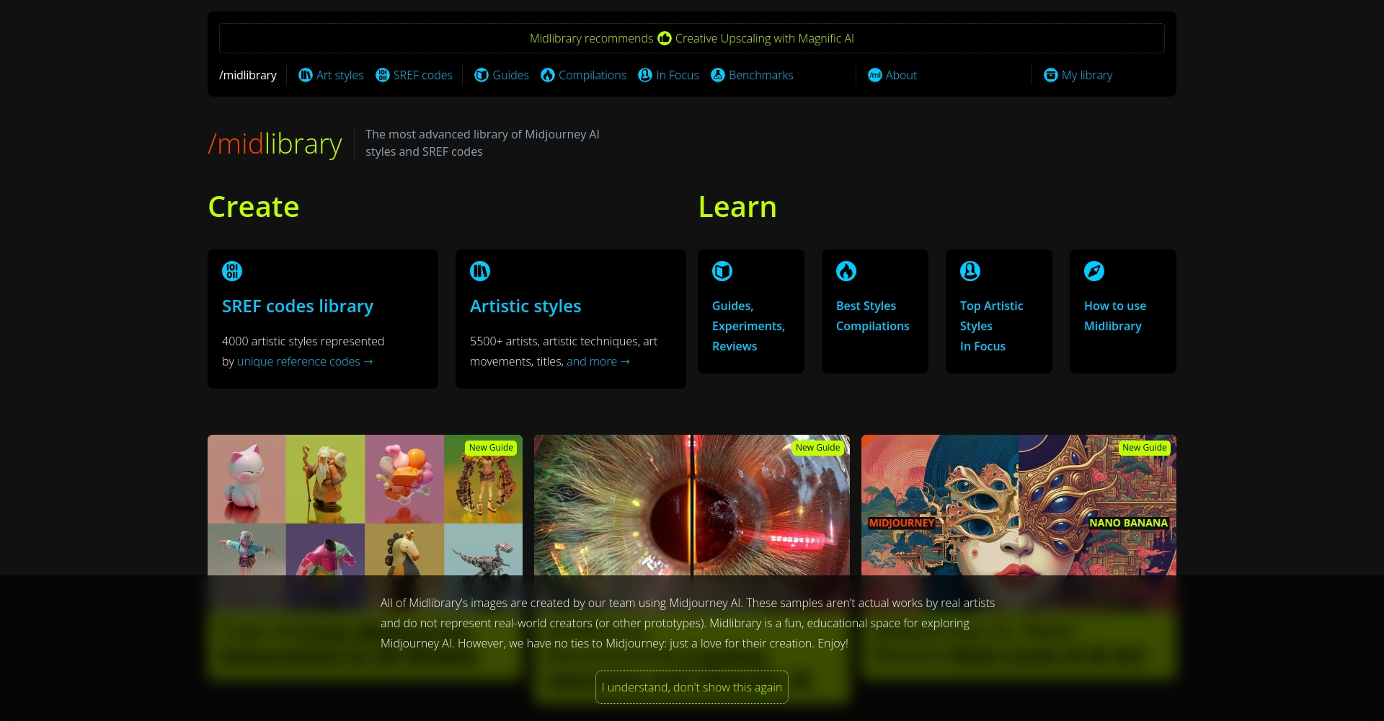Screen dimensions: 1384x721
Task: Open the Benchmarks menu item
Action: (x=760, y=75)
